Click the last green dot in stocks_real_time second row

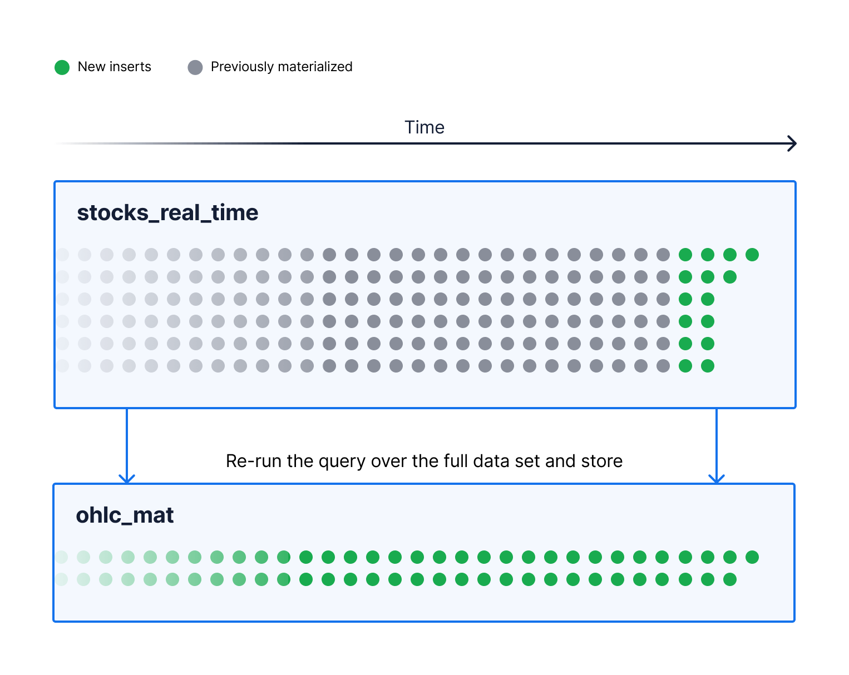[x=730, y=277]
